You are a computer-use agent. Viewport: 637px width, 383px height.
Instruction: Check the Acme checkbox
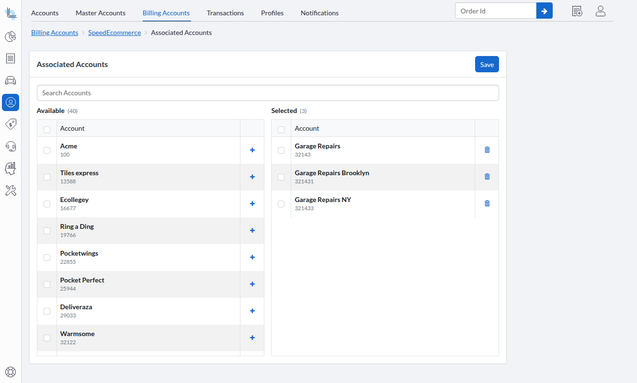point(47,150)
